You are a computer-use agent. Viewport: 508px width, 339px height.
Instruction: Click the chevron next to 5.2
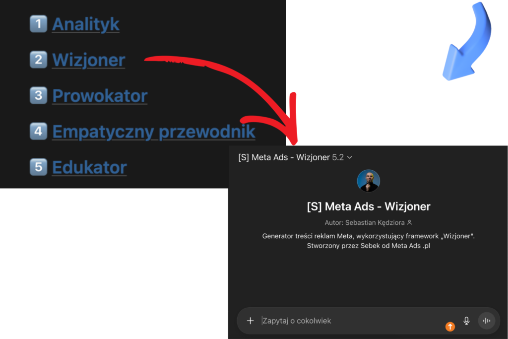click(x=350, y=157)
